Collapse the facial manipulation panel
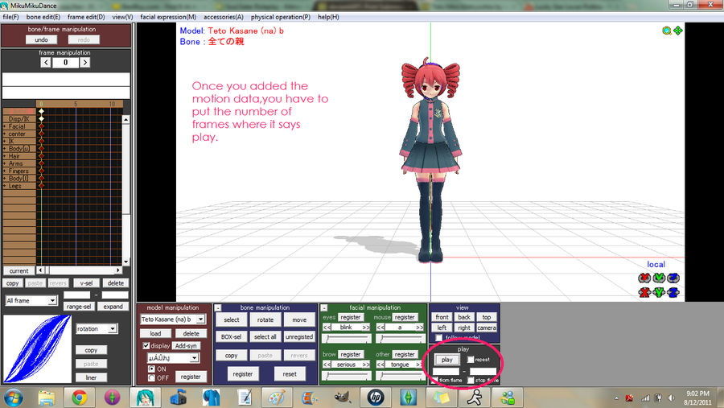Screen dimensions: 724x408 point(324,307)
